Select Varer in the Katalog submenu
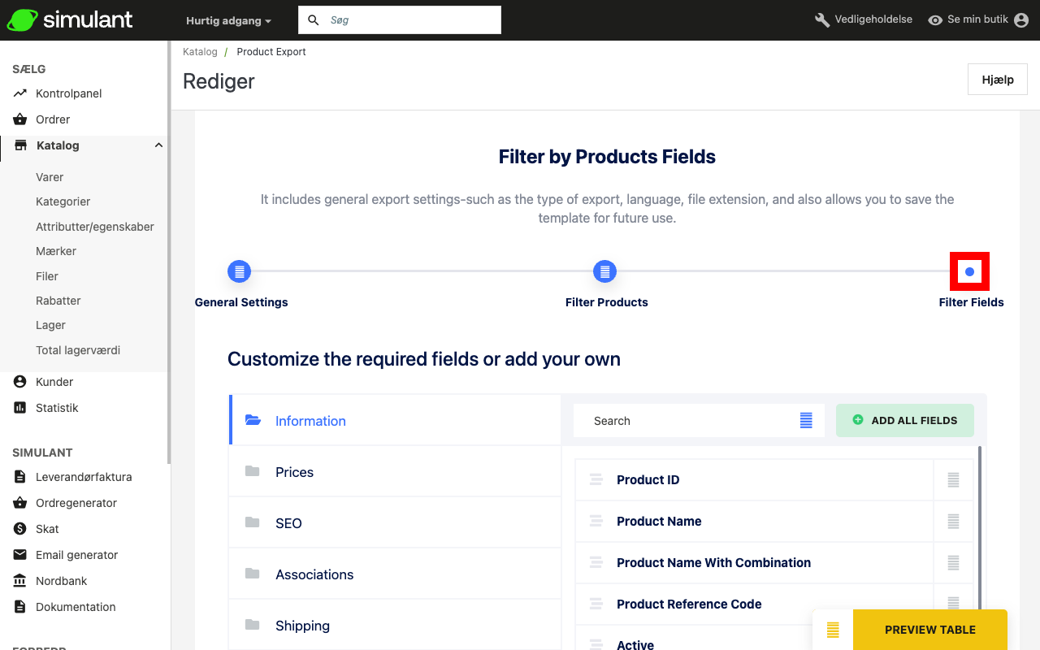 50,177
